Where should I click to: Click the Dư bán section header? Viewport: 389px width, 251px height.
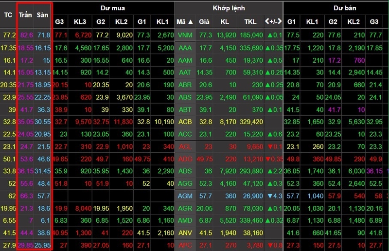coord(345,8)
